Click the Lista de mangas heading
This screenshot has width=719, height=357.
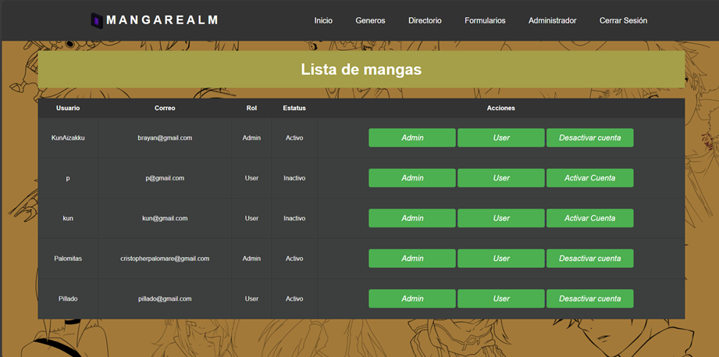pyautogui.click(x=361, y=70)
